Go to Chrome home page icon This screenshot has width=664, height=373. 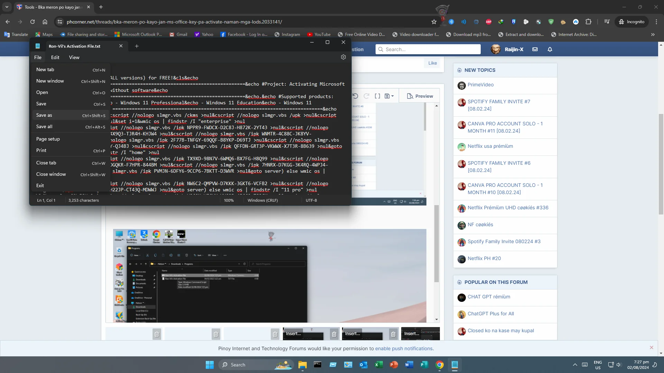coord(45,22)
